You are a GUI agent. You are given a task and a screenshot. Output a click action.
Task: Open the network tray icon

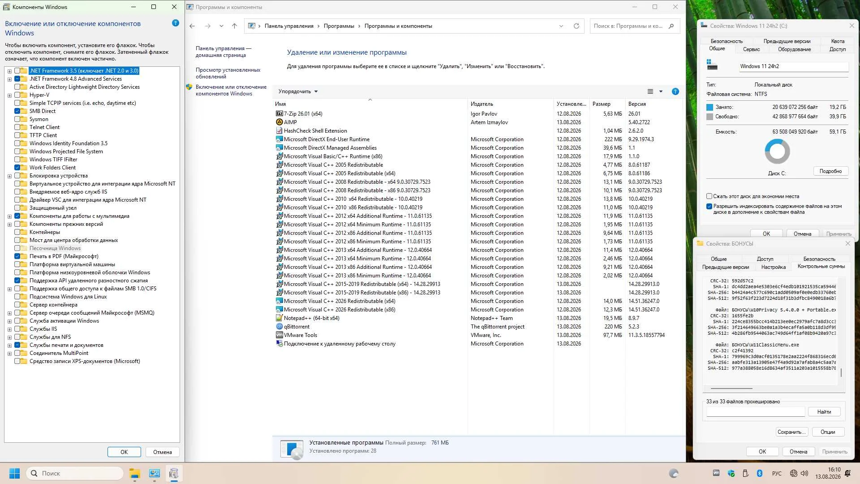[794, 473]
